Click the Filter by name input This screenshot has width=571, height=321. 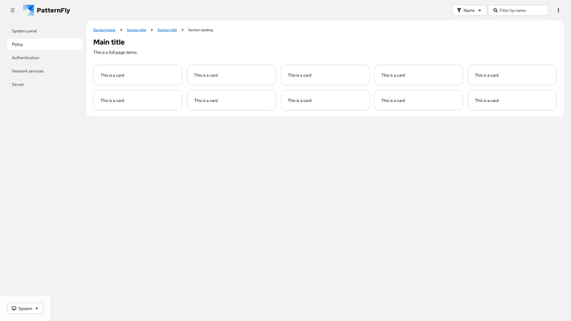[x=522, y=11]
